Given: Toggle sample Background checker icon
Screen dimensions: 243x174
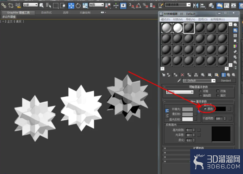Looking at the screenshot, I should coord(235,36).
